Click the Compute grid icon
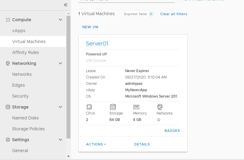 (x=8, y=20)
